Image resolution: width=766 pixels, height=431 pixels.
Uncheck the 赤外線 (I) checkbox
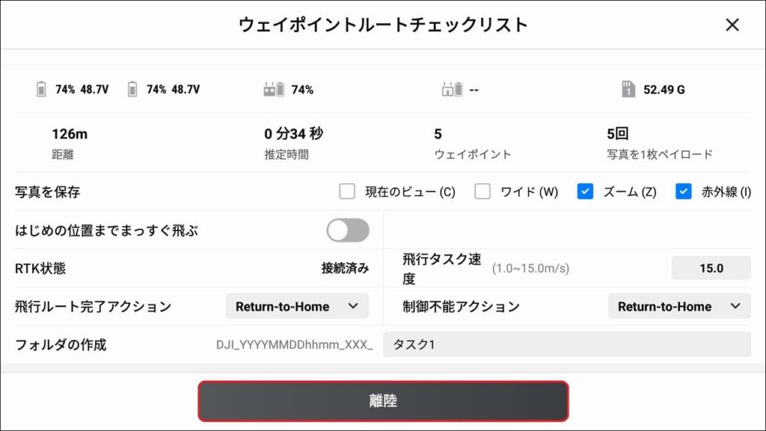coord(683,192)
